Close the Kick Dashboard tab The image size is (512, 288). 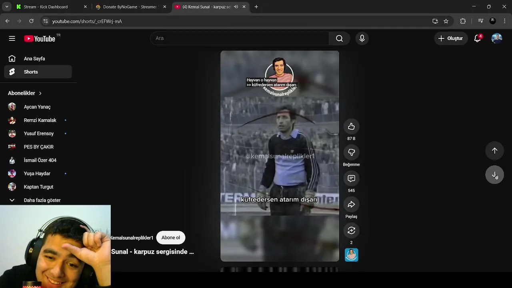[85, 7]
